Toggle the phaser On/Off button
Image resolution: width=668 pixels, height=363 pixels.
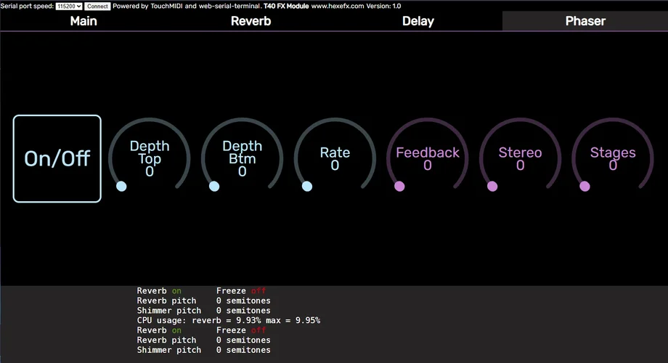(57, 158)
